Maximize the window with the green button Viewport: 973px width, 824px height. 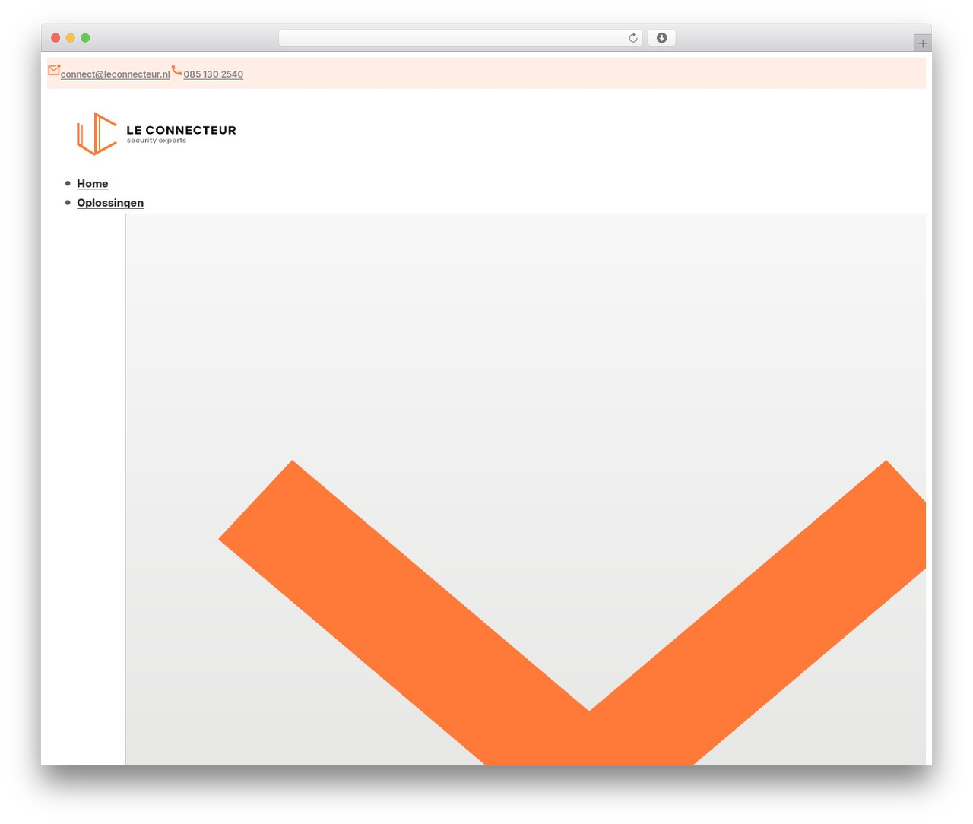click(85, 38)
